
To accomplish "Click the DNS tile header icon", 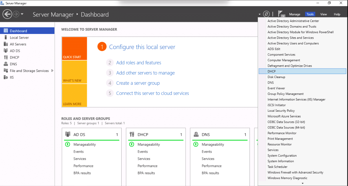I will pyautogui.click(x=196, y=134).
